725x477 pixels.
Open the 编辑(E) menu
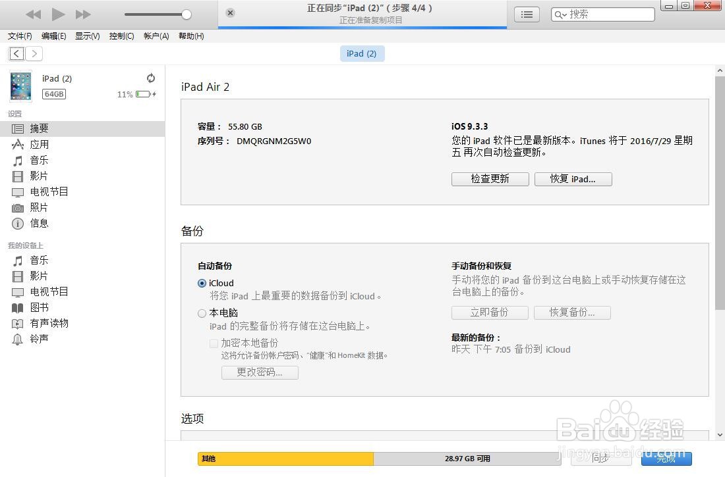pyautogui.click(x=53, y=36)
